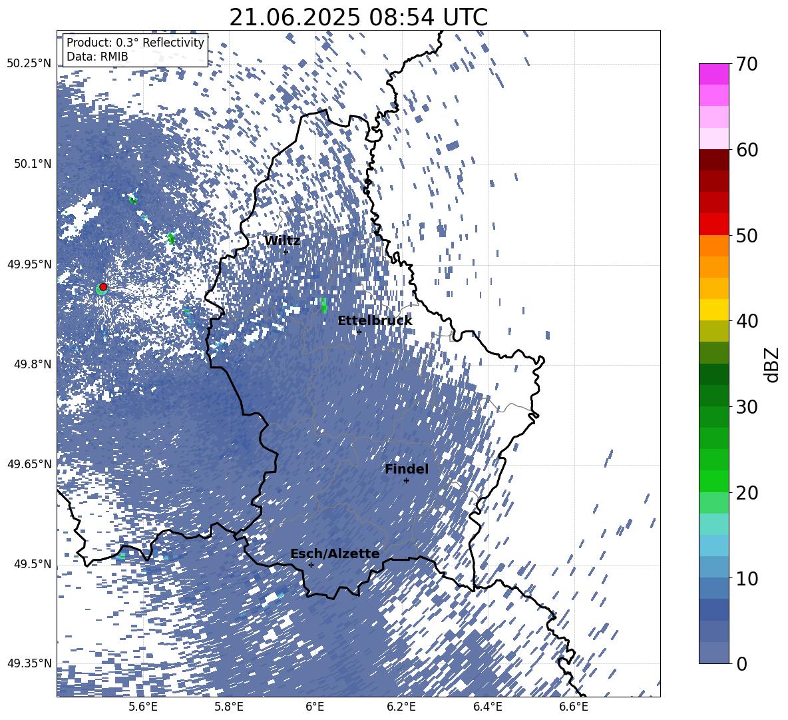Click the 49.8°N latitude label
The height and width of the screenshot is (720, 788).
pyautogui.click(x=32, y=364)
